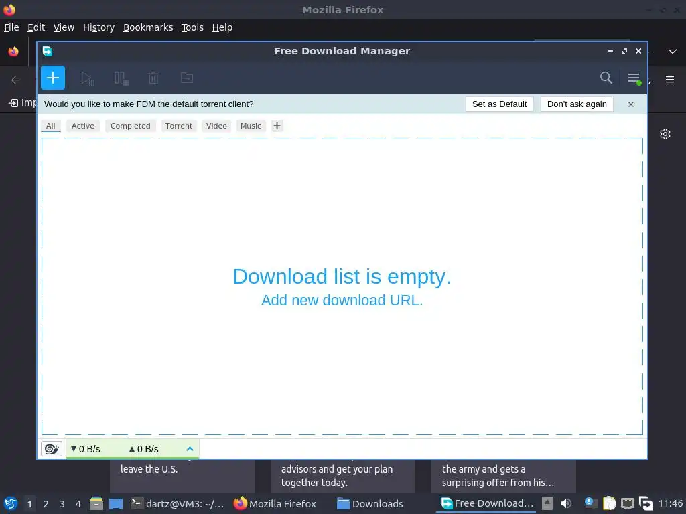Image resolution: width=686 pixels, height=514 pixels.
Task: Toggle snail mode speed limiter
Action: point(51,449)
